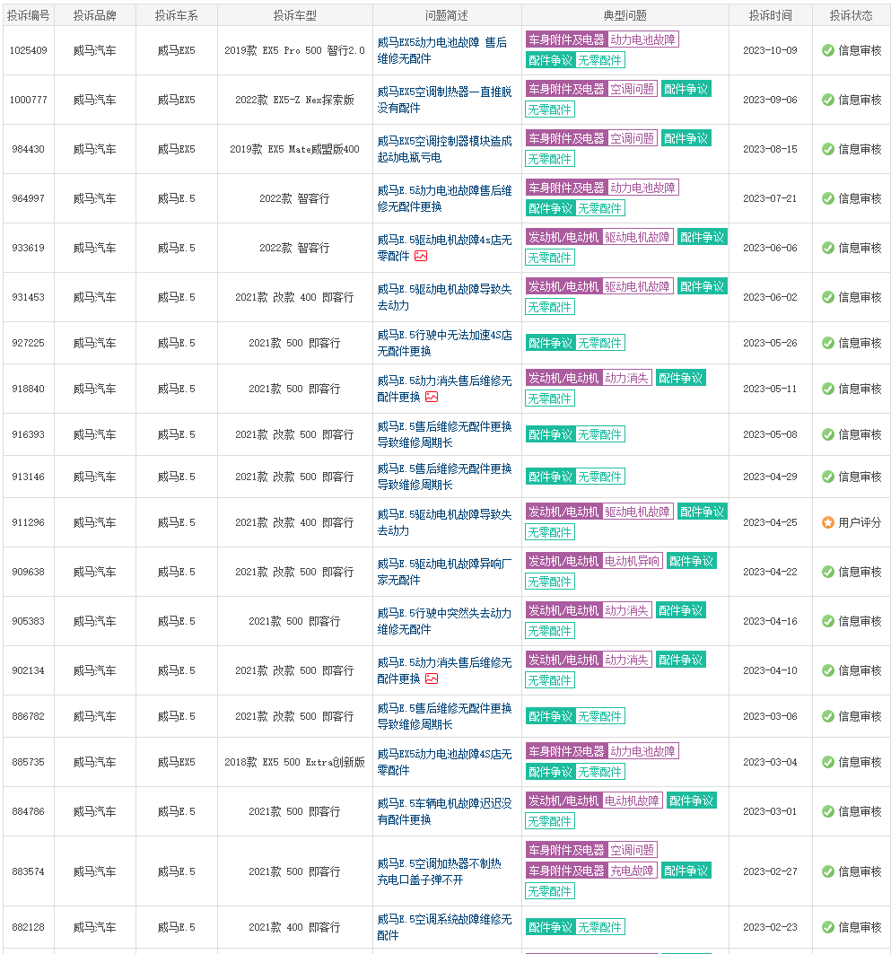Click the green check status icon in row 909638
The height and width of the screenshot is (954, 891).
pyautogui.click(x=828, y=572)
